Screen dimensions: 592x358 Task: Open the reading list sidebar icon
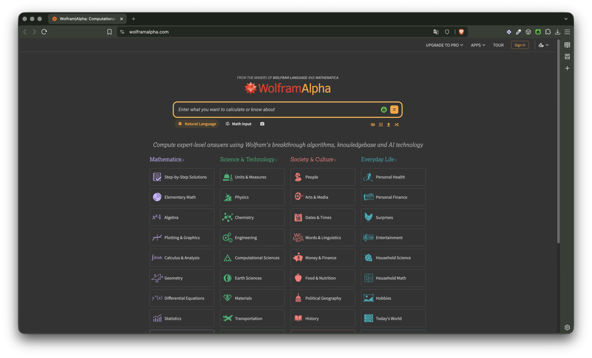(567, 45)
